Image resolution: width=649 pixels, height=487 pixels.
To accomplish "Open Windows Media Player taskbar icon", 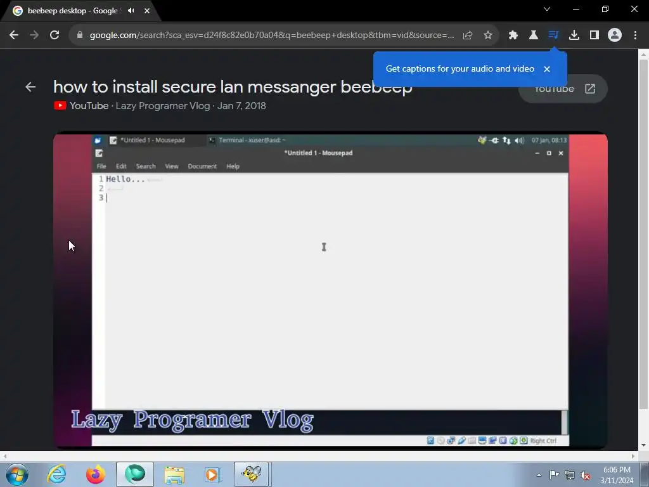I will (x=213, y=474).
